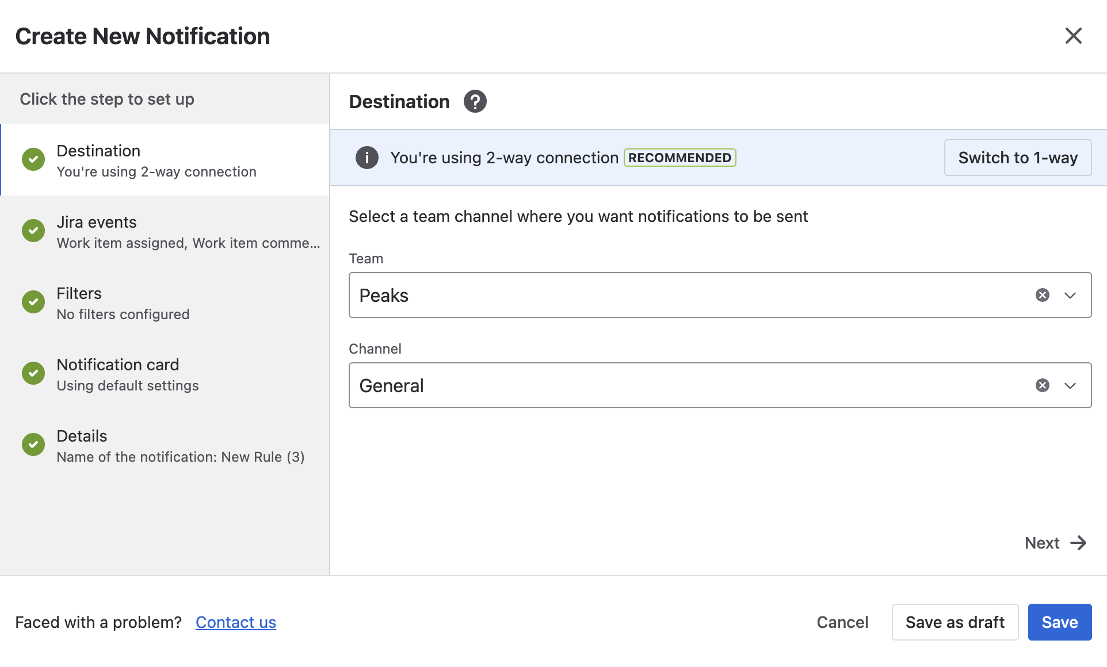Follow the Contact us link
The width and height of the screenshot is (1107, 667).
pos(236,622)
